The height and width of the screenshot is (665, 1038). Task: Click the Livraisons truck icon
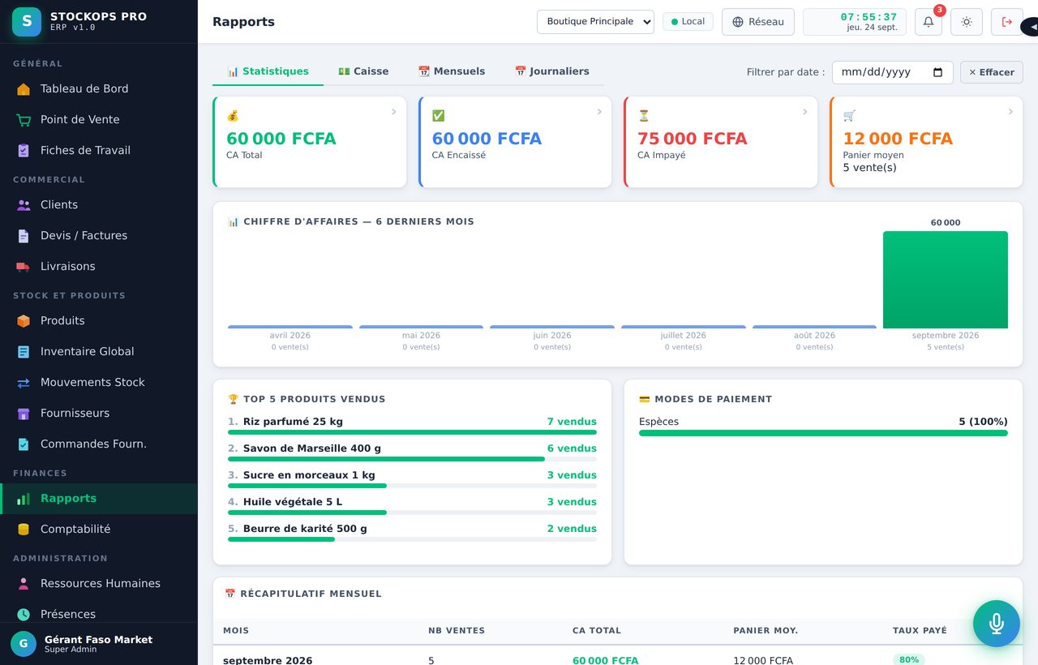coord(24,267)
